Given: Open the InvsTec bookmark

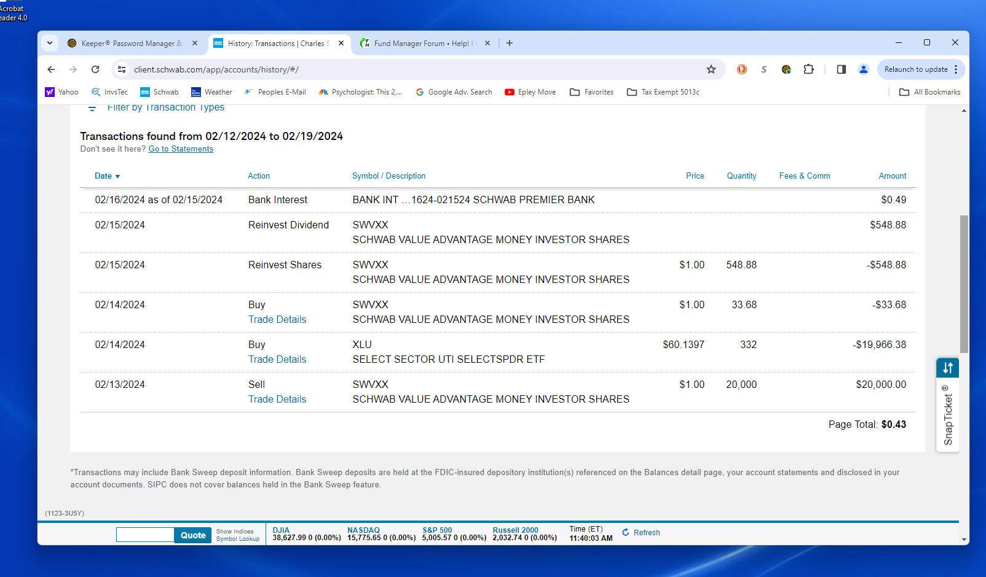Looking at the screenshot, I should coord(109,92).
